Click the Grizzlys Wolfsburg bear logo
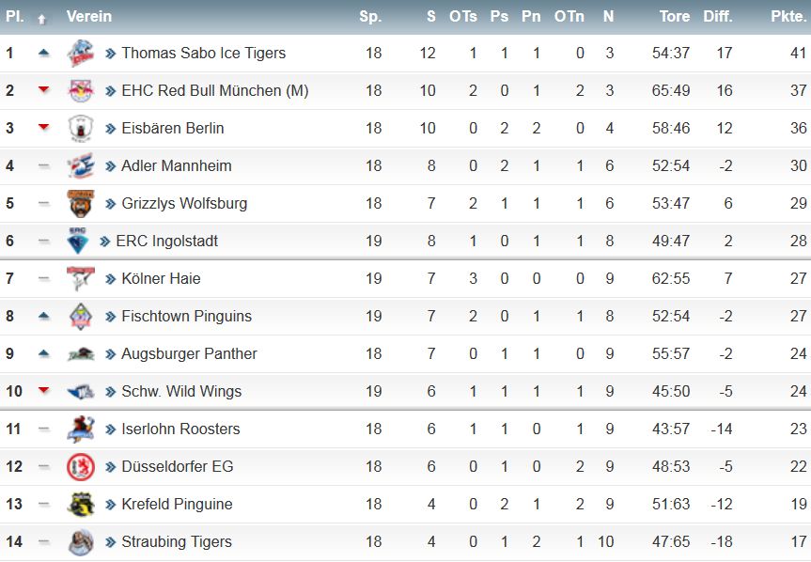This screenshot has width=811, height=562. (81, 203)
